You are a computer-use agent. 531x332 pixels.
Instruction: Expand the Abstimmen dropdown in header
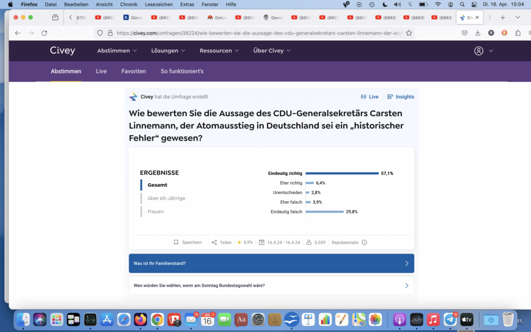tap(117, 51)
